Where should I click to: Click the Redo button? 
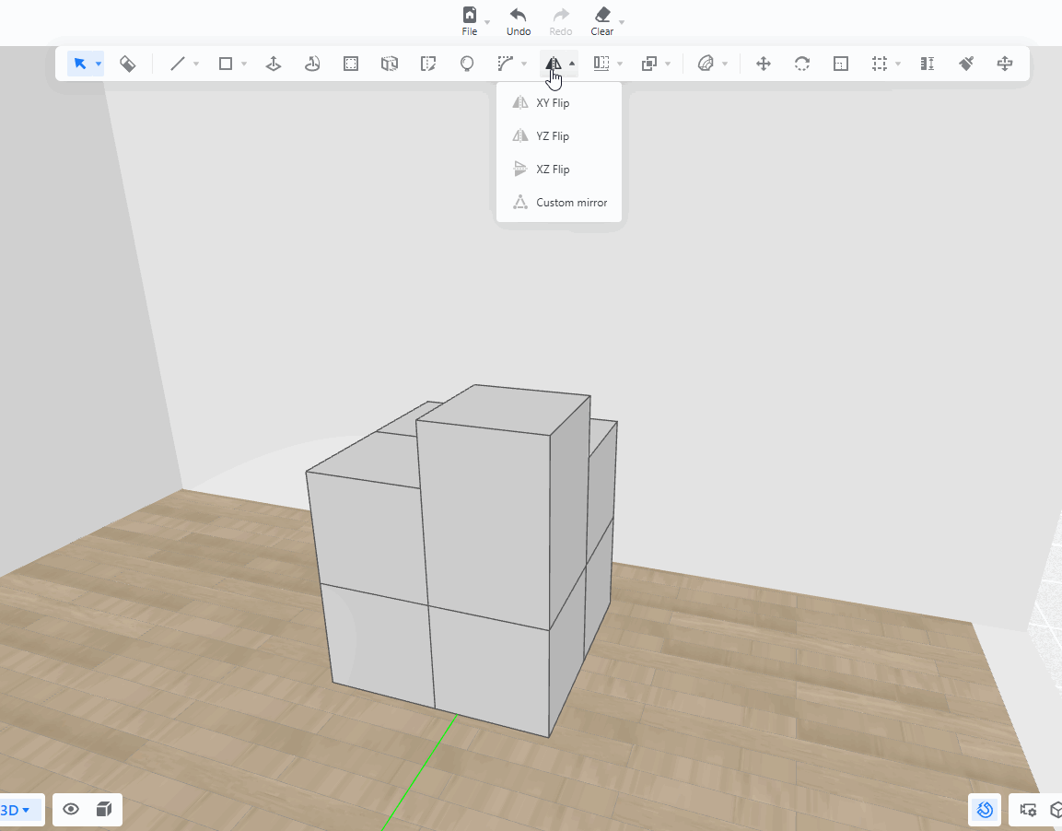coord(561,21)
